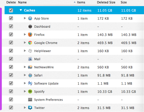Select the System Preferences row name
This screenshot has height=112, width=144.
[49, 100]
